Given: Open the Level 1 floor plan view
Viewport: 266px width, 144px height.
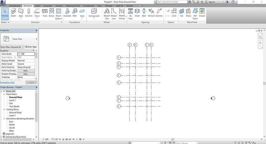Looking at the screenshot, I should click(13, 100).
